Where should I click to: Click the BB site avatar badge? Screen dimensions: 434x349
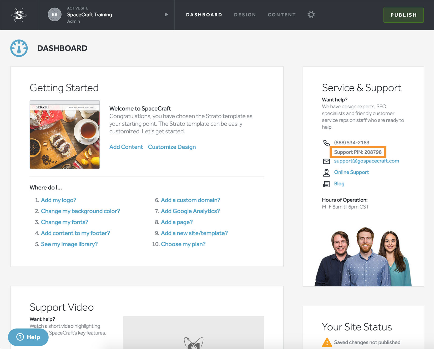point(55,14)
